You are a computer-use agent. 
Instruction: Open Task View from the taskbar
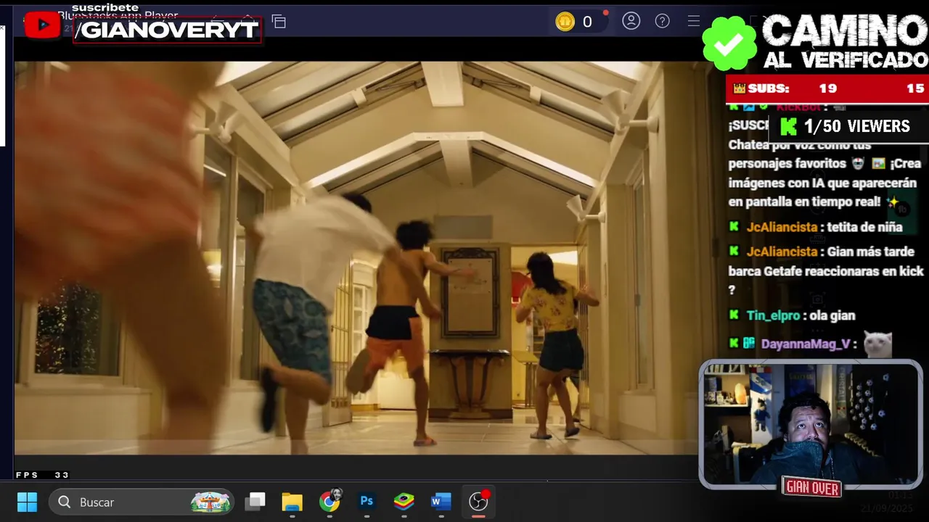point(255,502)
